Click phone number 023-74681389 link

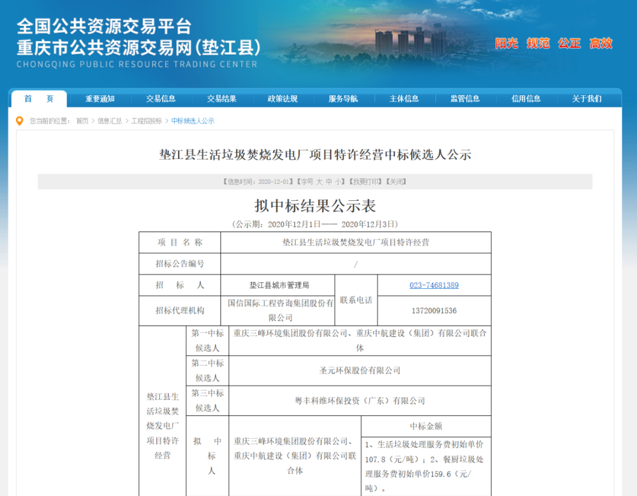tap(434, 285)
